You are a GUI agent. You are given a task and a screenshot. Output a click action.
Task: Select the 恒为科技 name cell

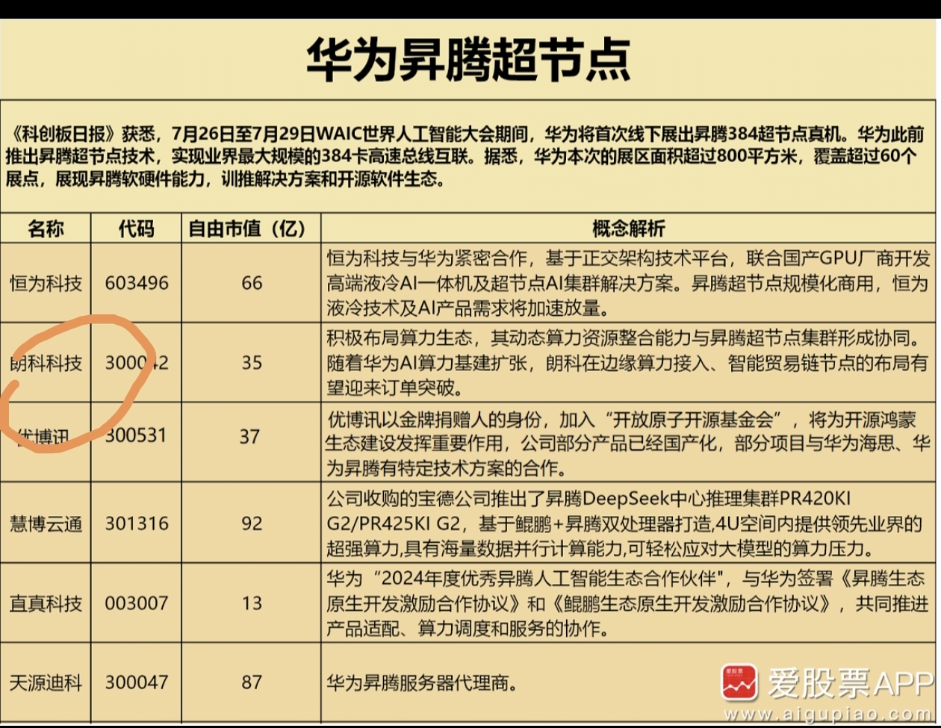pyautogui.click(x=46, y=283)
